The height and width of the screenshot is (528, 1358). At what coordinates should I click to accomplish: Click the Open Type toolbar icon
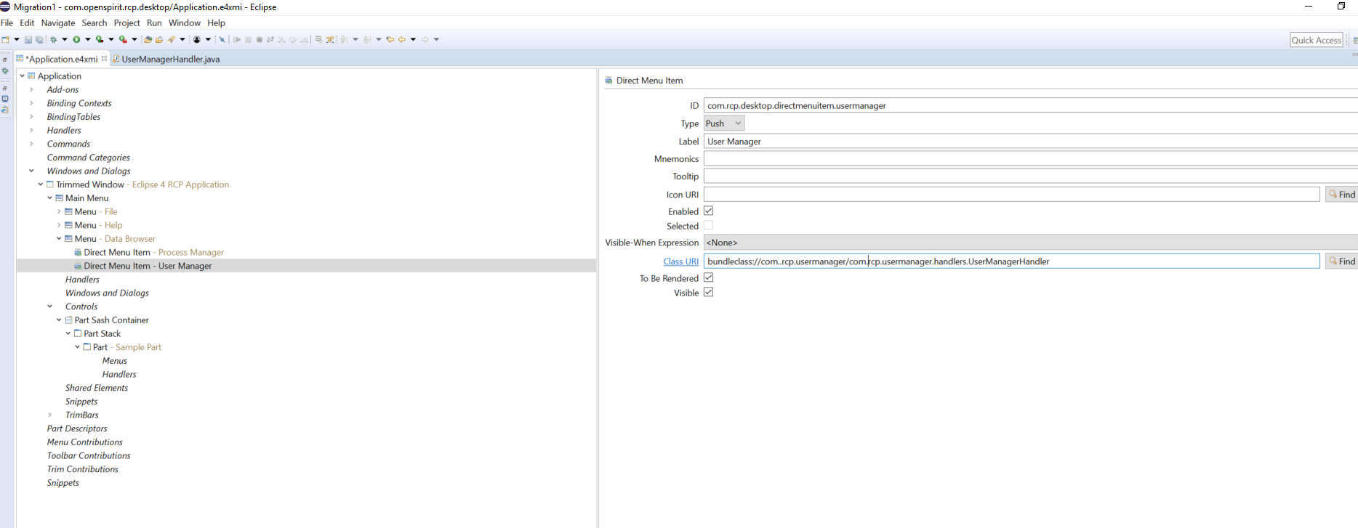click(148, 39)
